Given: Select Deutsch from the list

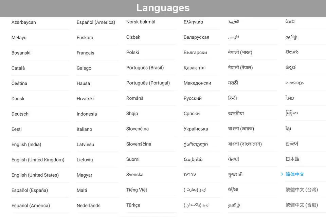Looking at the screenshot, I should [20, 114].
